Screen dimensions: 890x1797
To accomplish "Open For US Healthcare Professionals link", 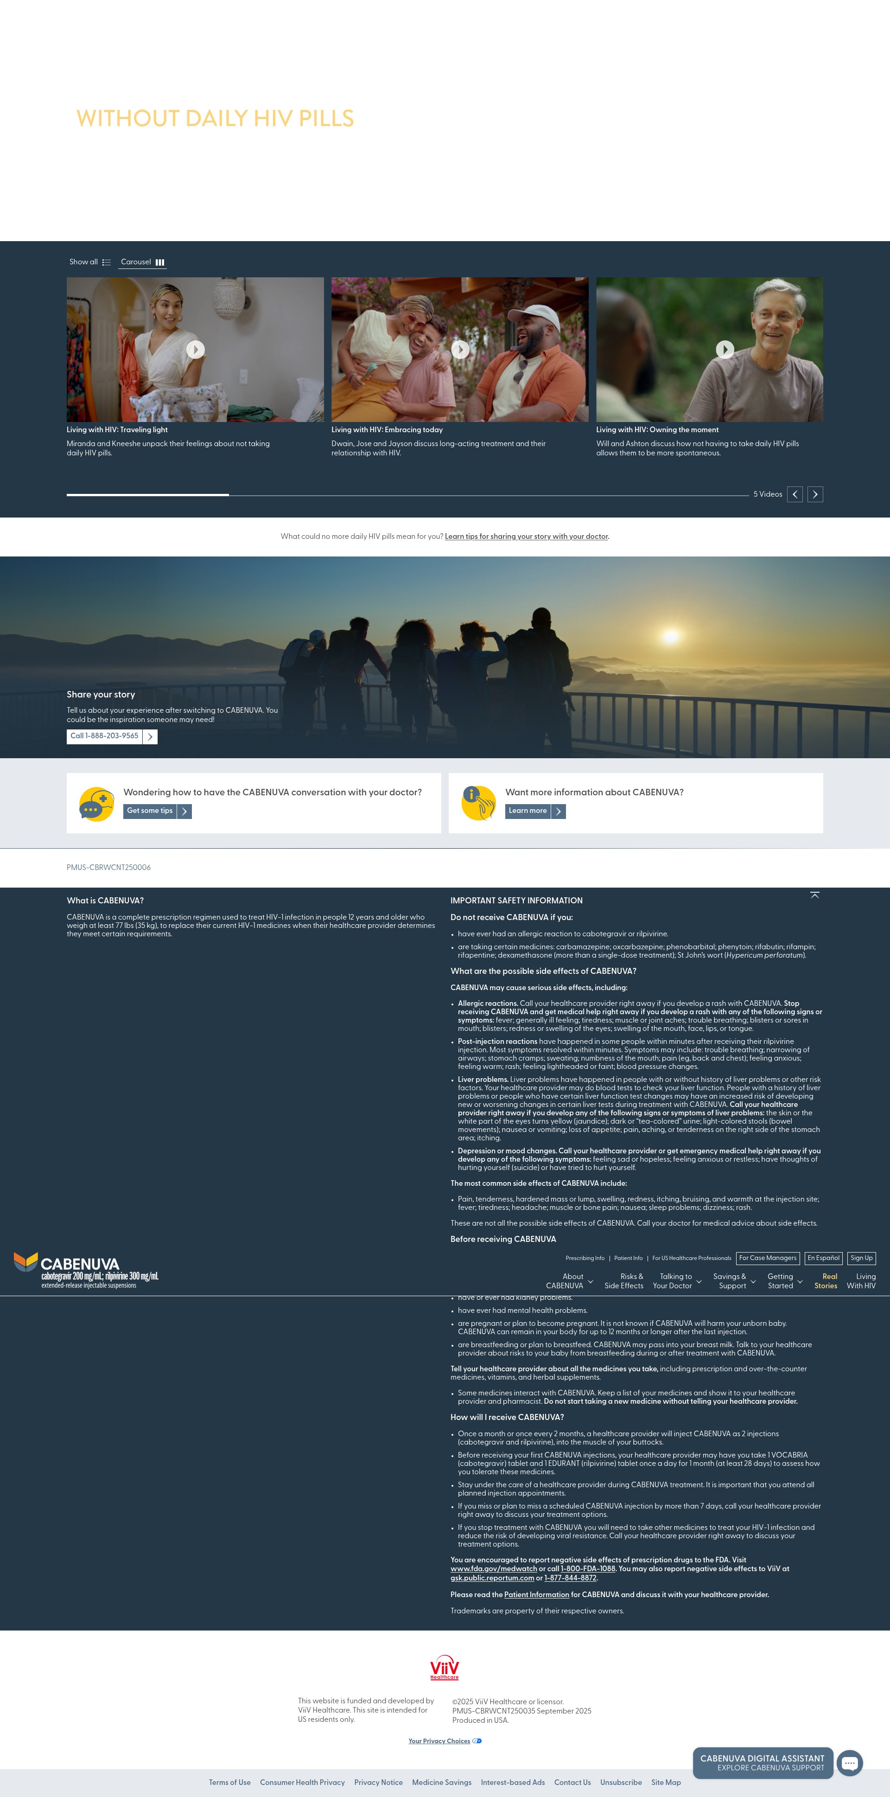I will coord(691,1259).
